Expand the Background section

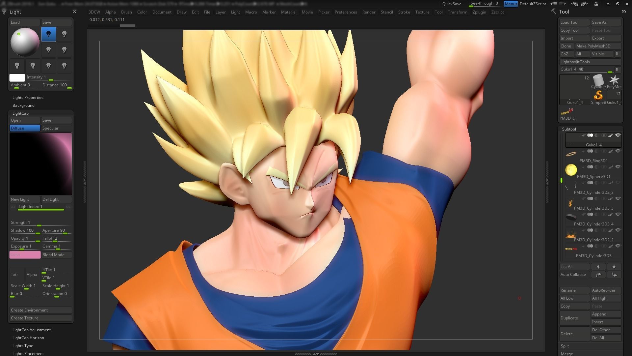point(23,105)
